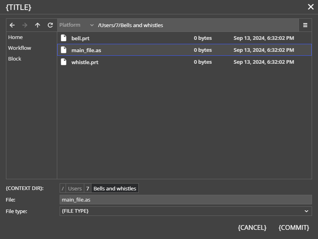Viewport: 318px width, 239px height.
Task: Select Home in the sidebar
Action: click(x=16, y=37)
